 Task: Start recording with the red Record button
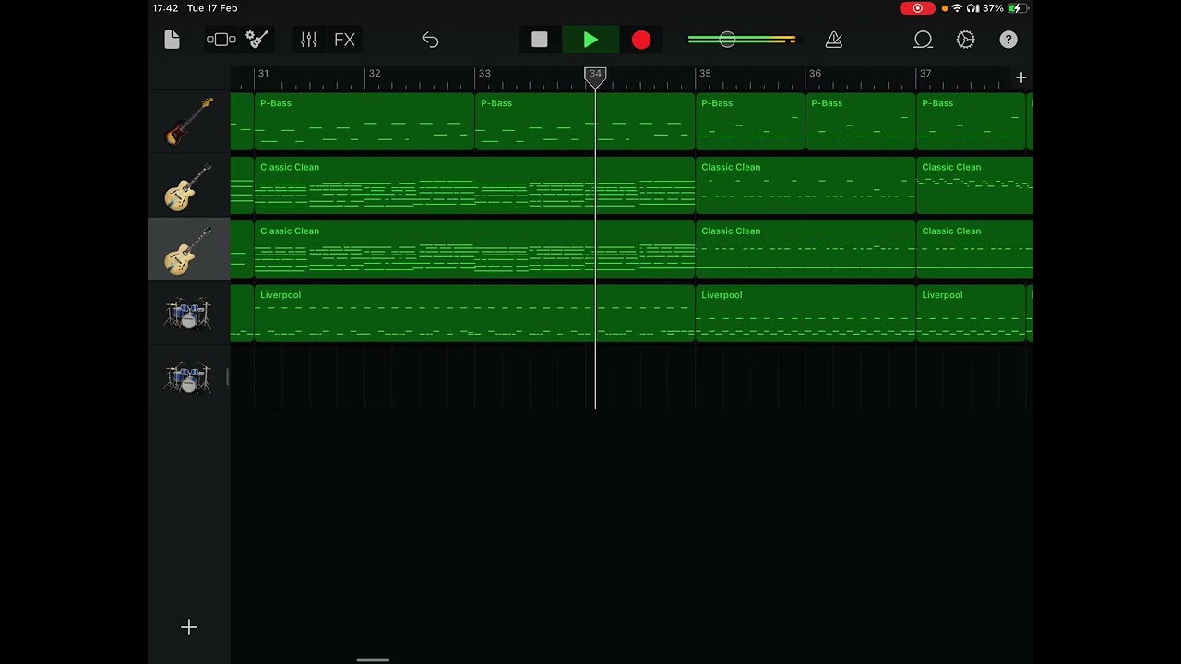(x=641, y=40)
